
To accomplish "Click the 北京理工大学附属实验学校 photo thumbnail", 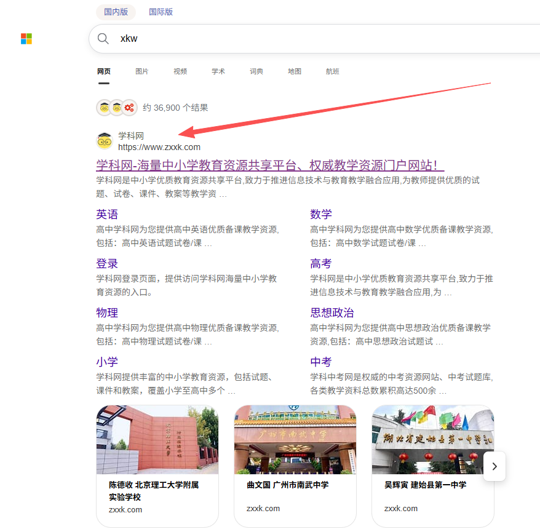I will click(157, 440).
